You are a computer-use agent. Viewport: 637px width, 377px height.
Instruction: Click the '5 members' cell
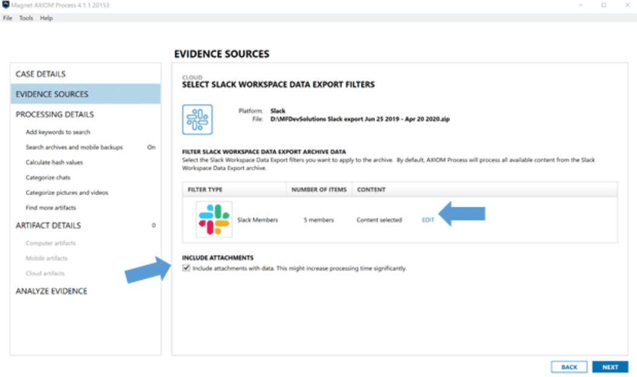(319, 220)
